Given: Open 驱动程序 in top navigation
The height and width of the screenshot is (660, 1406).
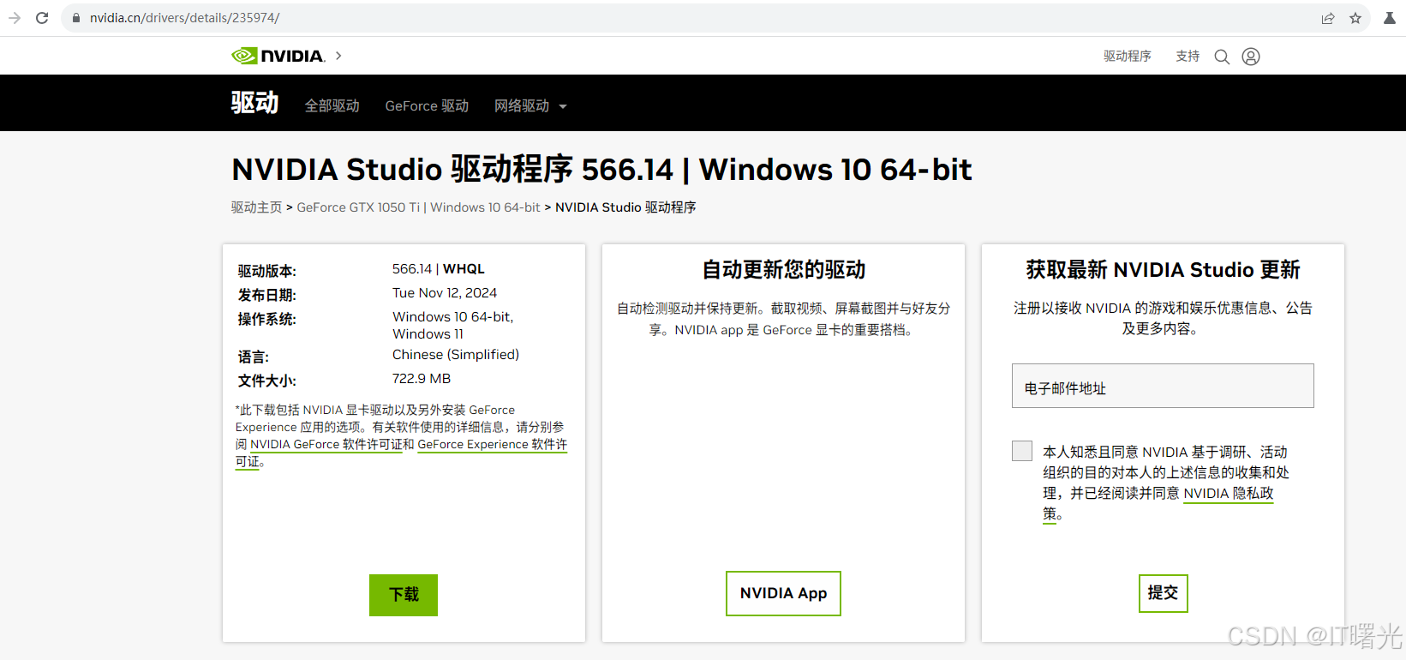Looking at the screenshot, I should (x=1128, y=56).
